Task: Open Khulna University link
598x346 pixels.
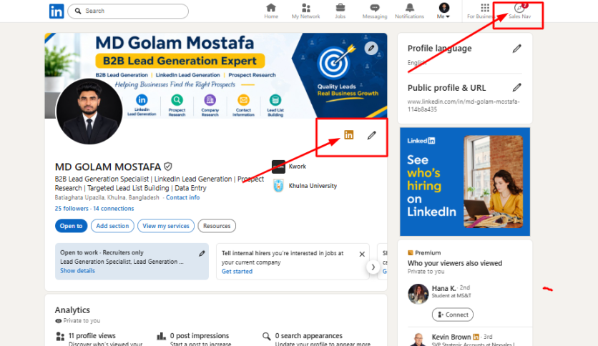Action: coord(313,186)
